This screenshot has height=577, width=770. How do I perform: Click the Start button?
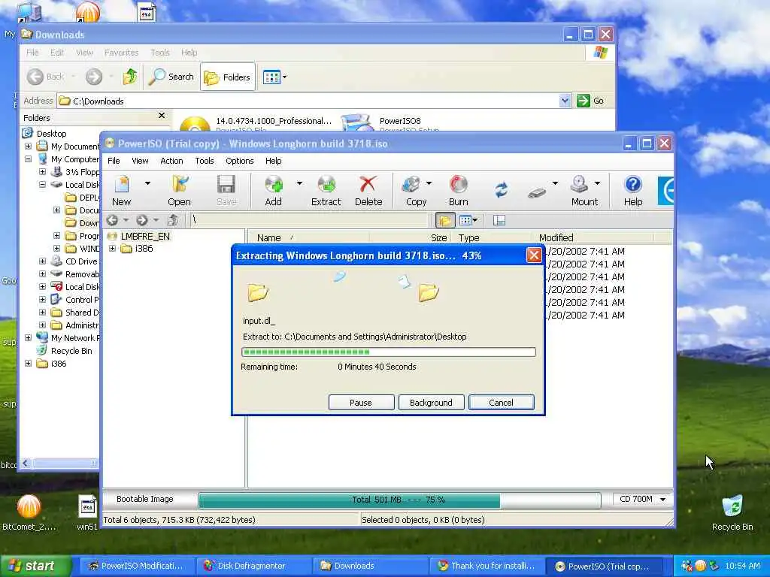[x=35, y=566]
